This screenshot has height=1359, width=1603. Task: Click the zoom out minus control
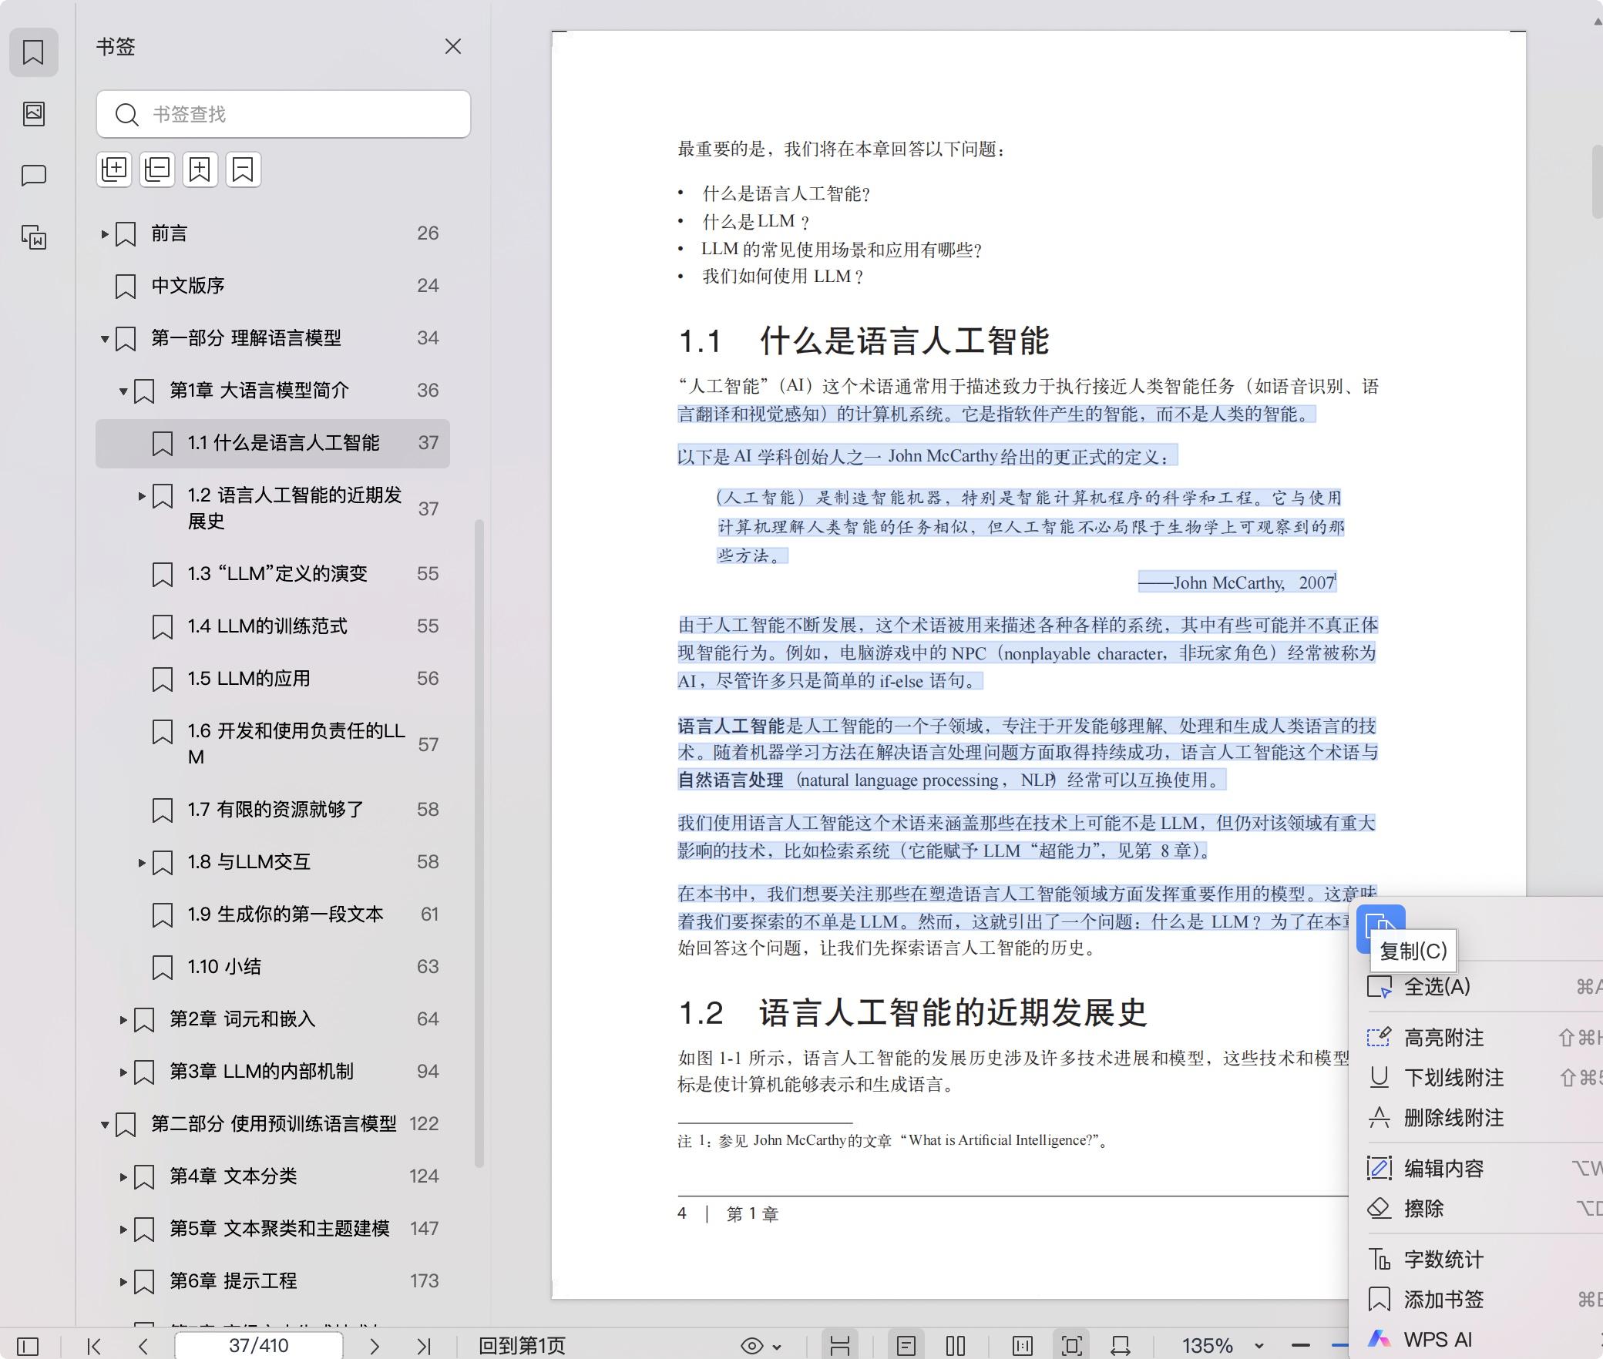click(x=1301, y=1346)
